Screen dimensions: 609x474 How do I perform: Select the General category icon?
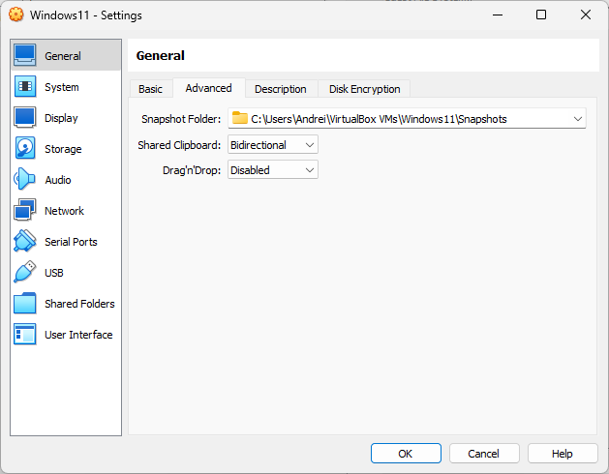coord(25,55)
